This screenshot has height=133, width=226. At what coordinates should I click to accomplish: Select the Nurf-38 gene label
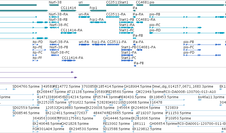click(x=55, y=2)
